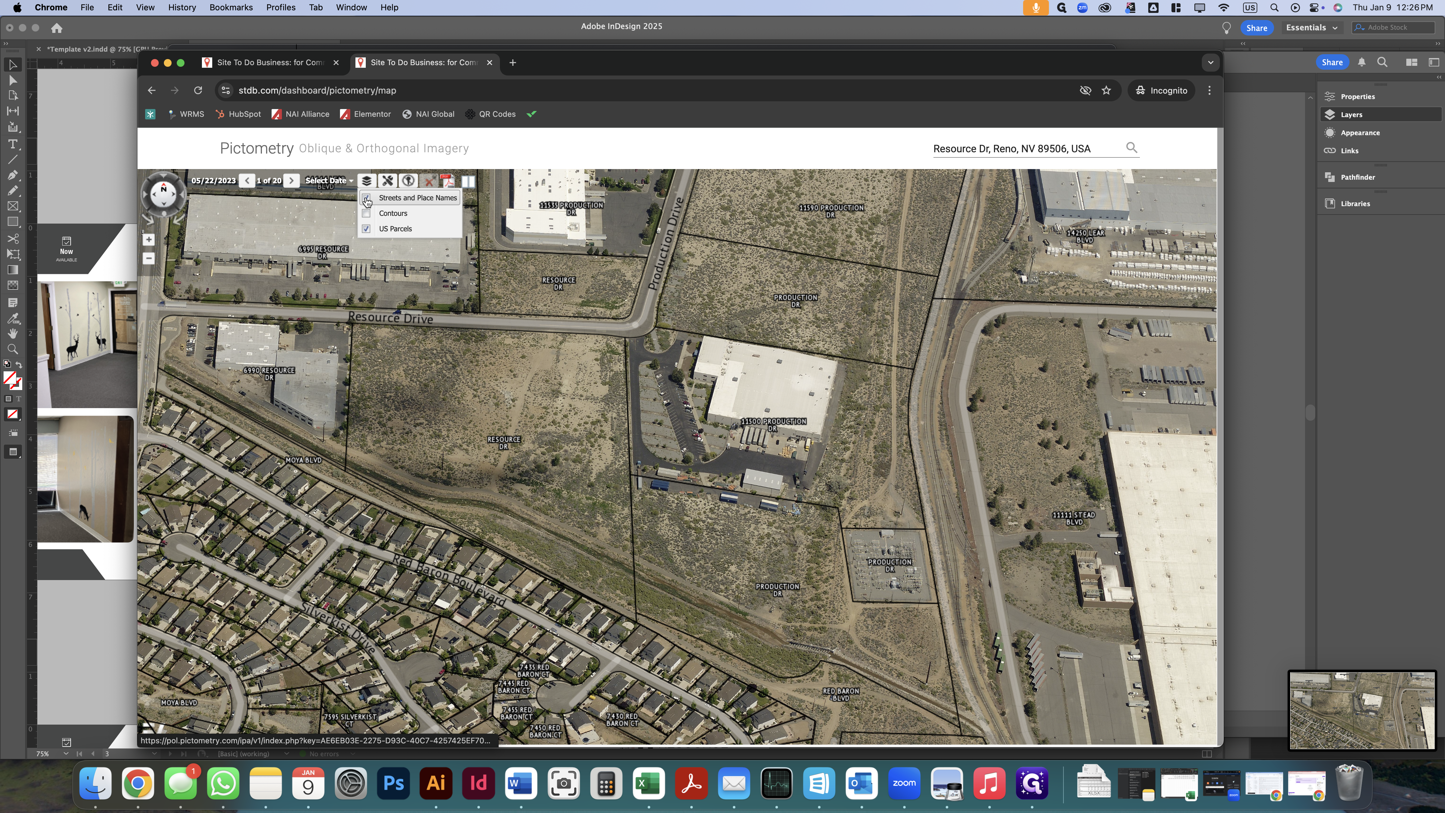This screenshot has width=1445, height=813.
Task: Click the Adobe Stock search field
Action: tap(1393, 27)
